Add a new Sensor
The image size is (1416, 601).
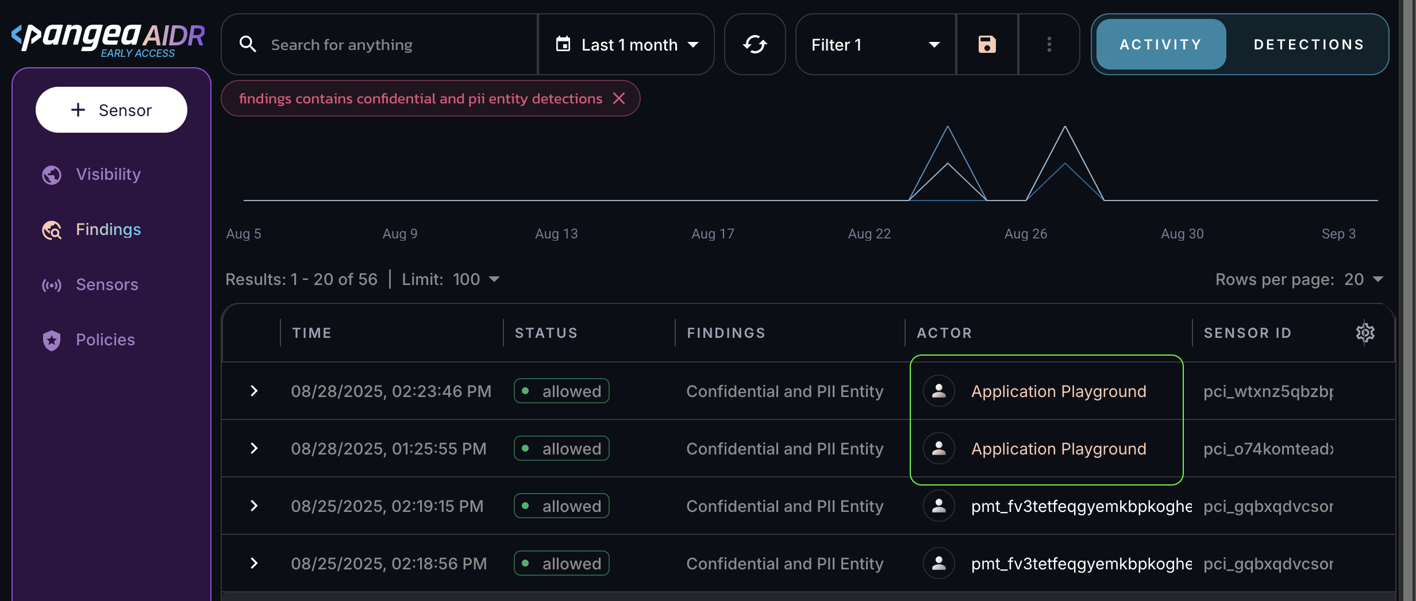coord(111,110)
